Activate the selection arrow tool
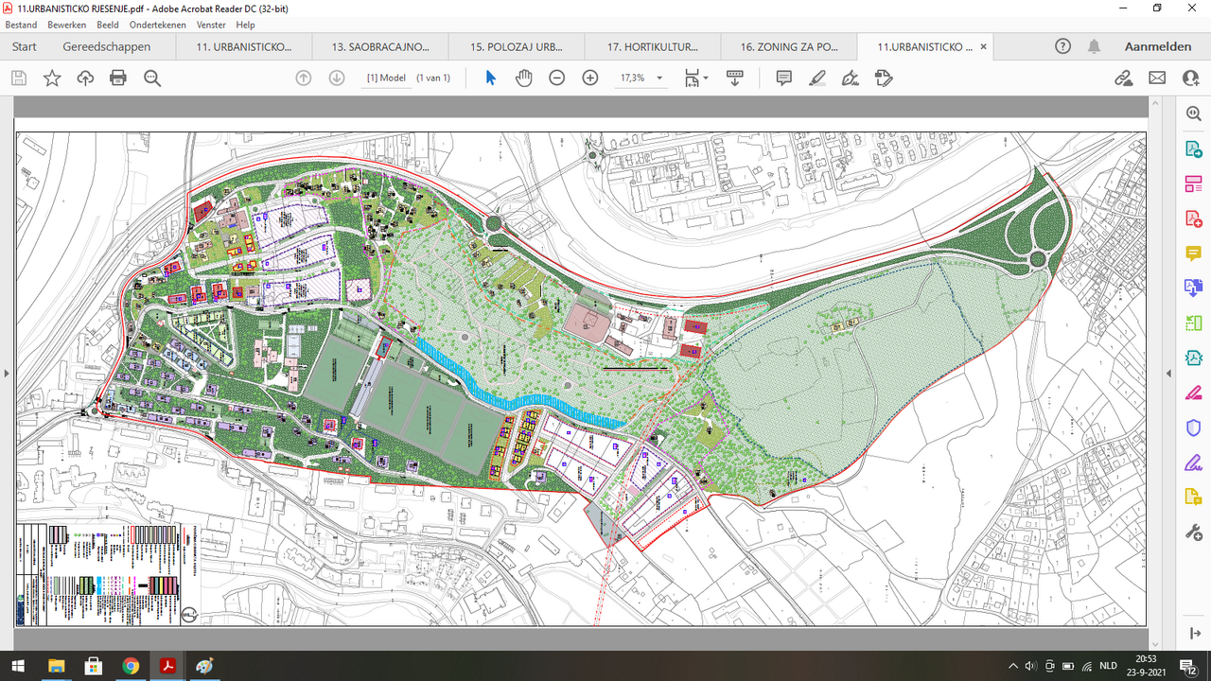Image resolution: width=1211 pixels, height=681 pixels. click(490, 78)
